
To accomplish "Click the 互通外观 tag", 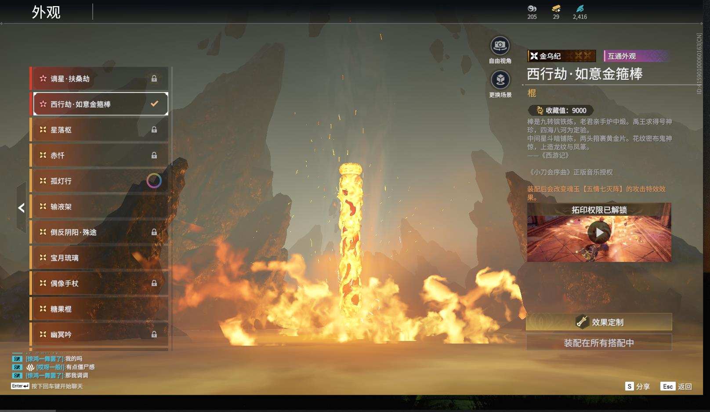I will click(x=637, y=56).
